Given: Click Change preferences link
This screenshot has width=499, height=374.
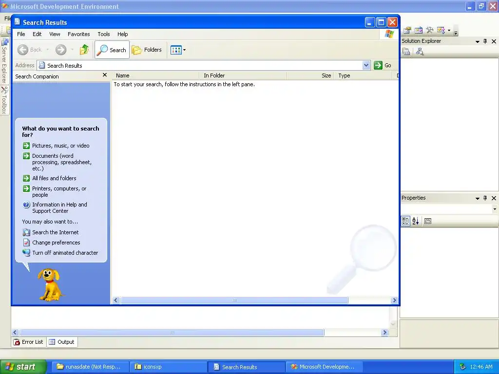Looking at the screenshot, I should point(56,243).
